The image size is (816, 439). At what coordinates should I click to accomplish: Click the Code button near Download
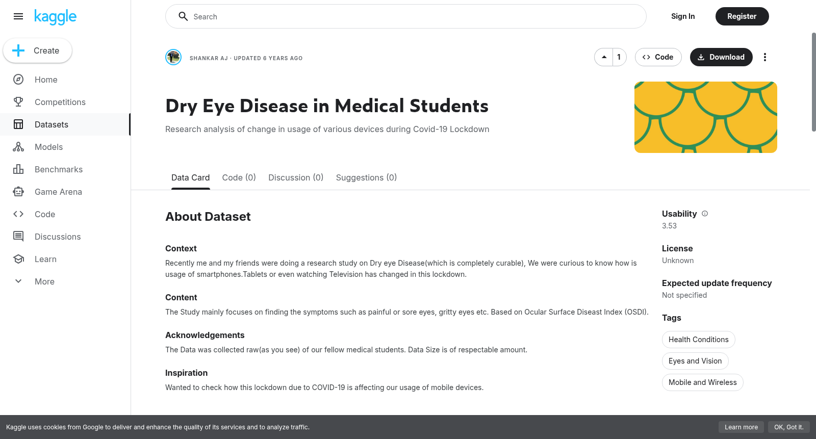(x=658, y=57)
